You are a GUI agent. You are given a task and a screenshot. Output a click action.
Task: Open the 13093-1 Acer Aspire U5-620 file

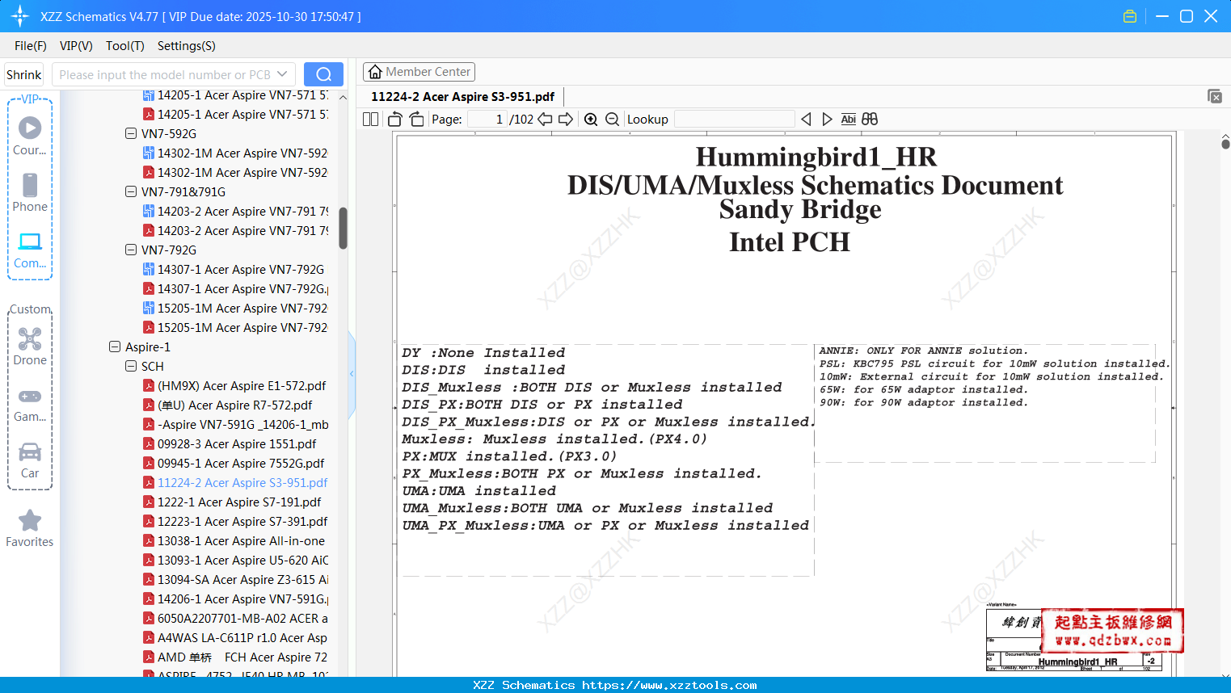[x=236, y=561]
